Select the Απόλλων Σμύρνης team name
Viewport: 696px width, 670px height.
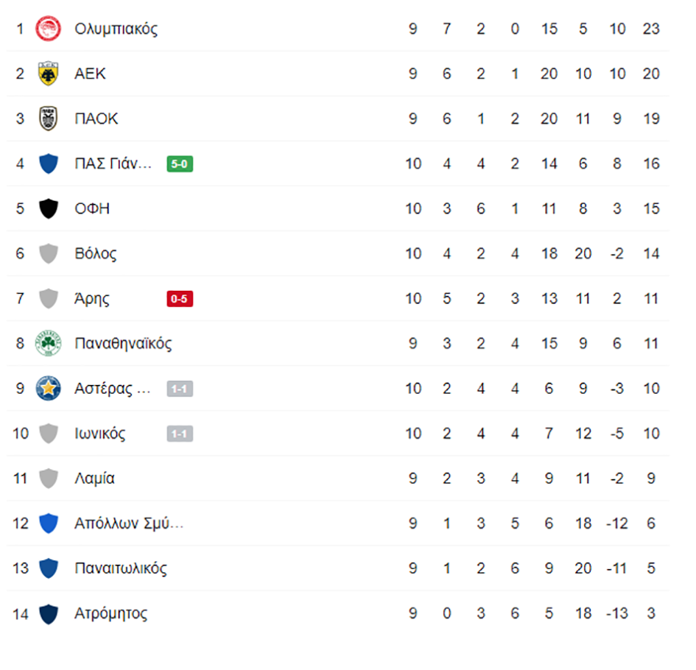coord(129,523)
